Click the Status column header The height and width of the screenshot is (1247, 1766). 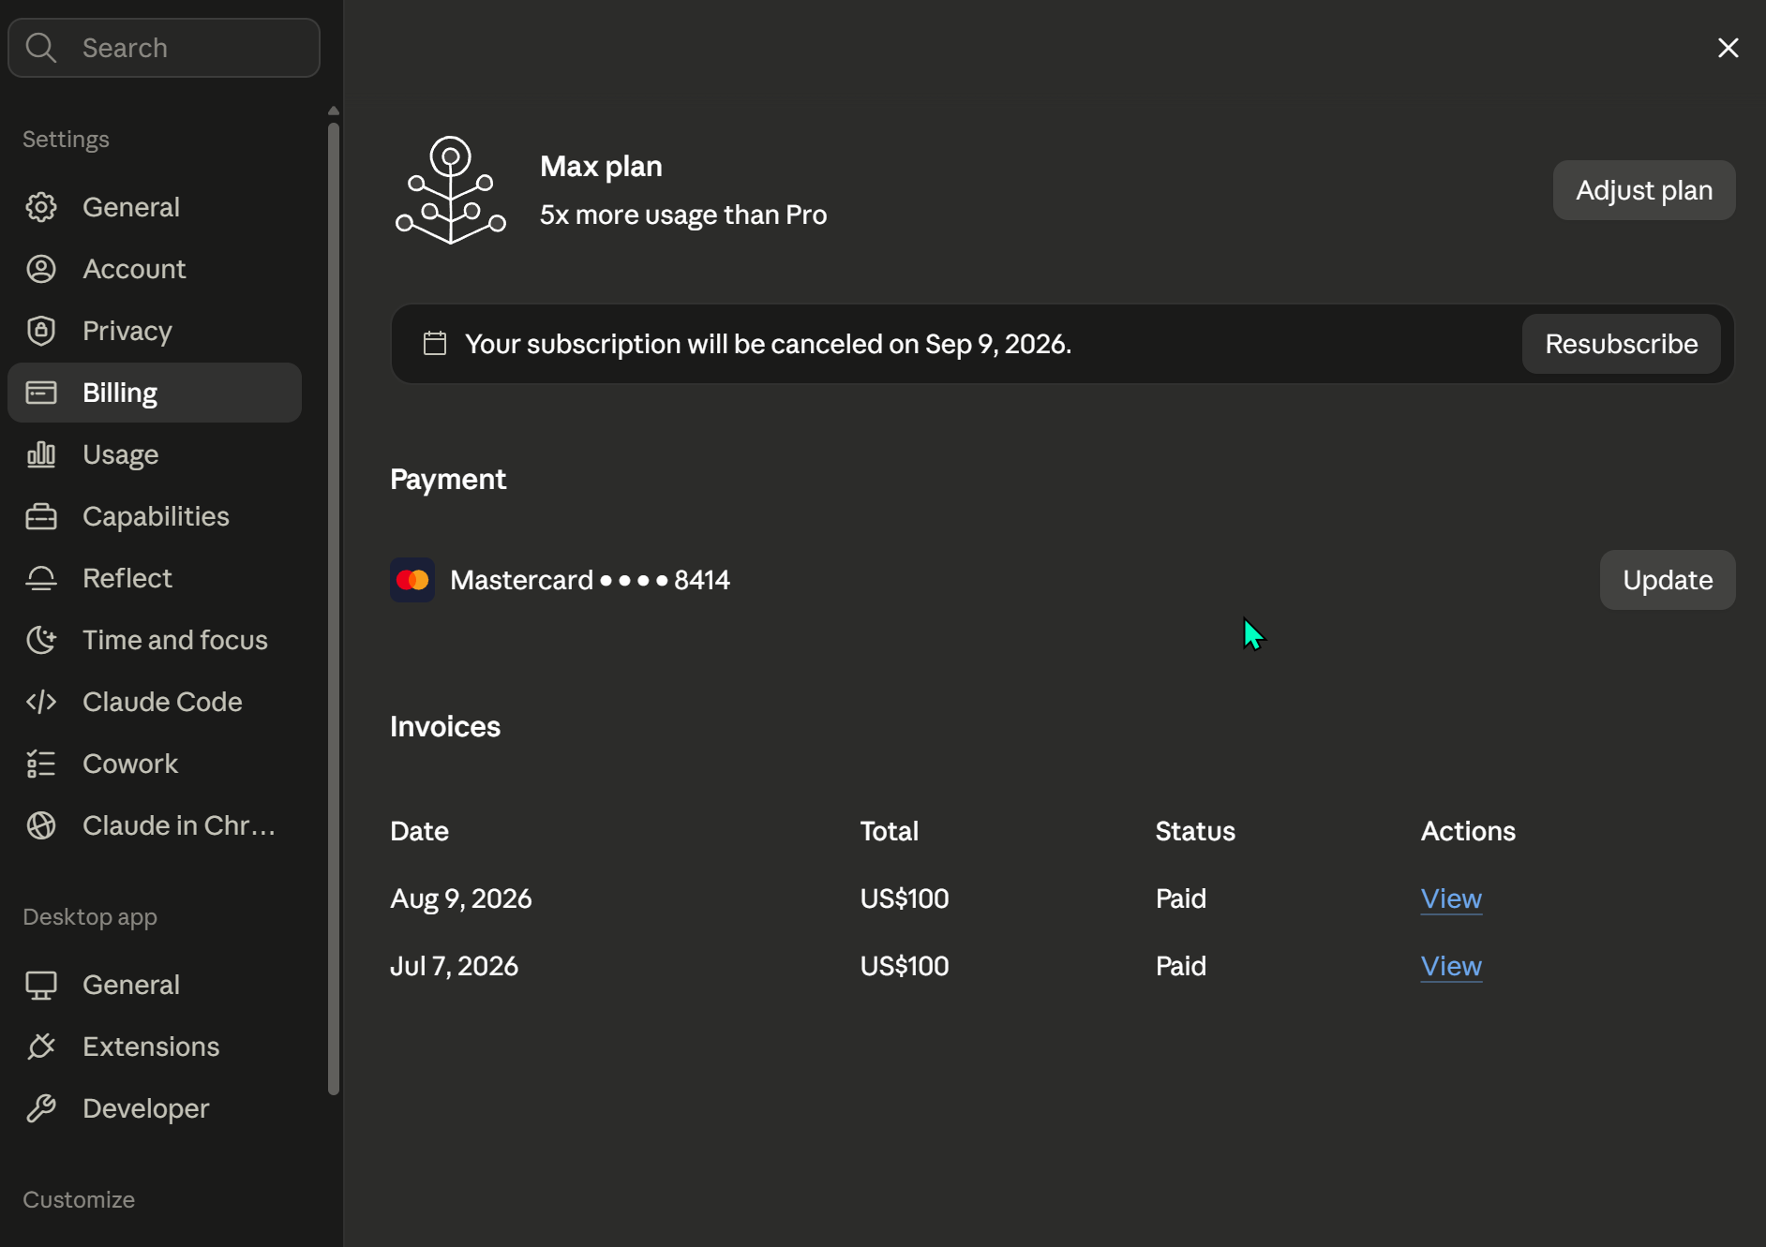tap(1195, 831)
